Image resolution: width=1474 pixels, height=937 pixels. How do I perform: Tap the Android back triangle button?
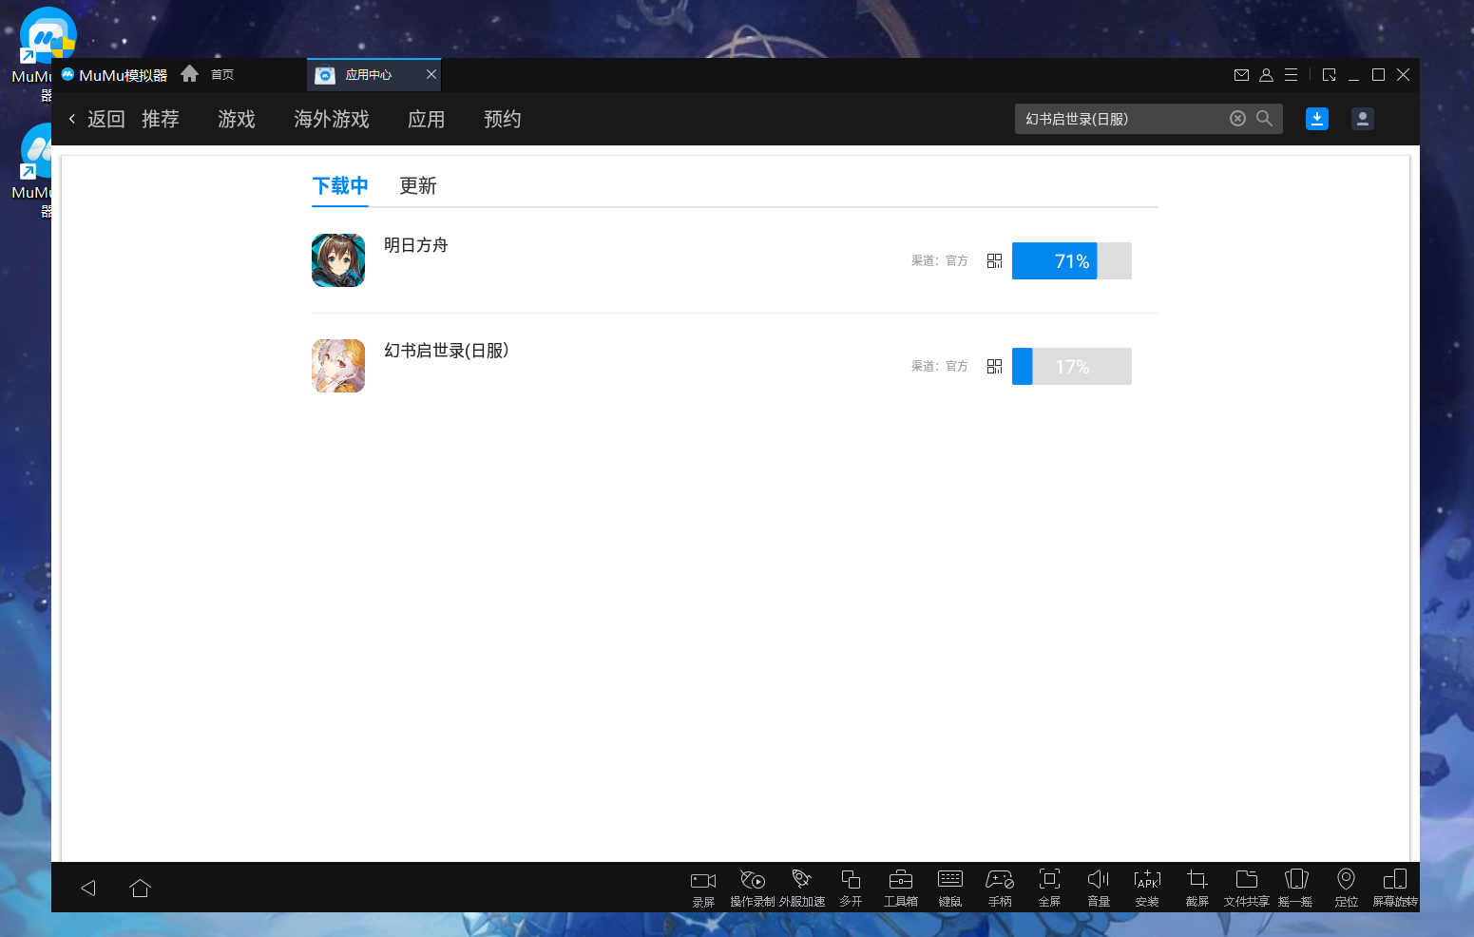click(88, 888)
